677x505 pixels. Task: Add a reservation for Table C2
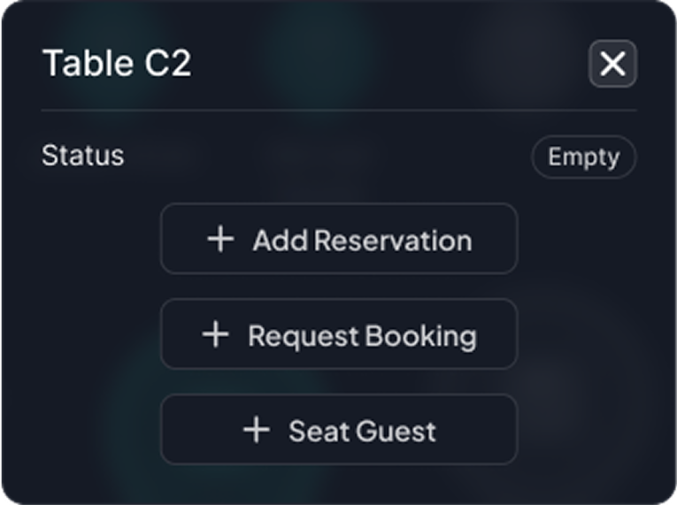[339, 239]
